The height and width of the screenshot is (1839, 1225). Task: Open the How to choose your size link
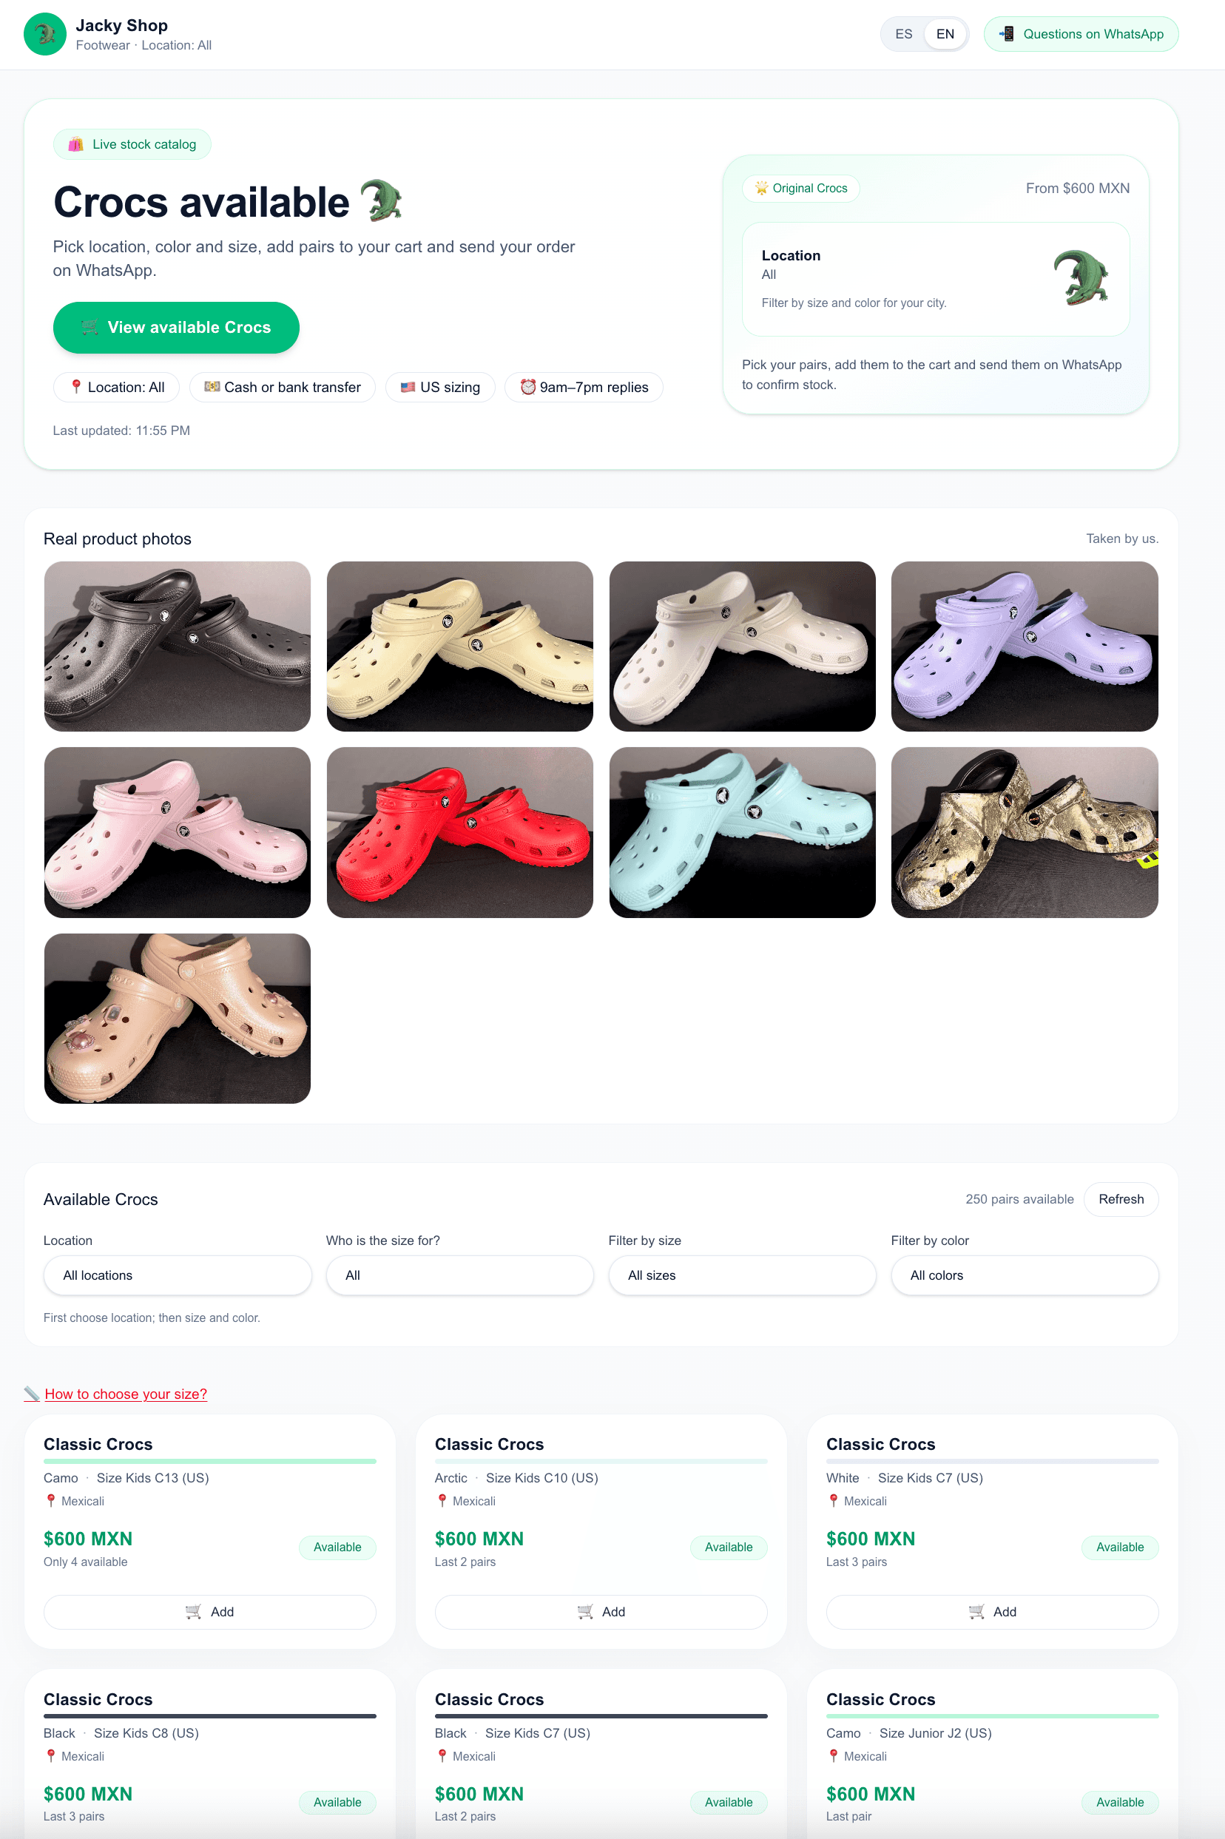click(x=126, y=1394)
